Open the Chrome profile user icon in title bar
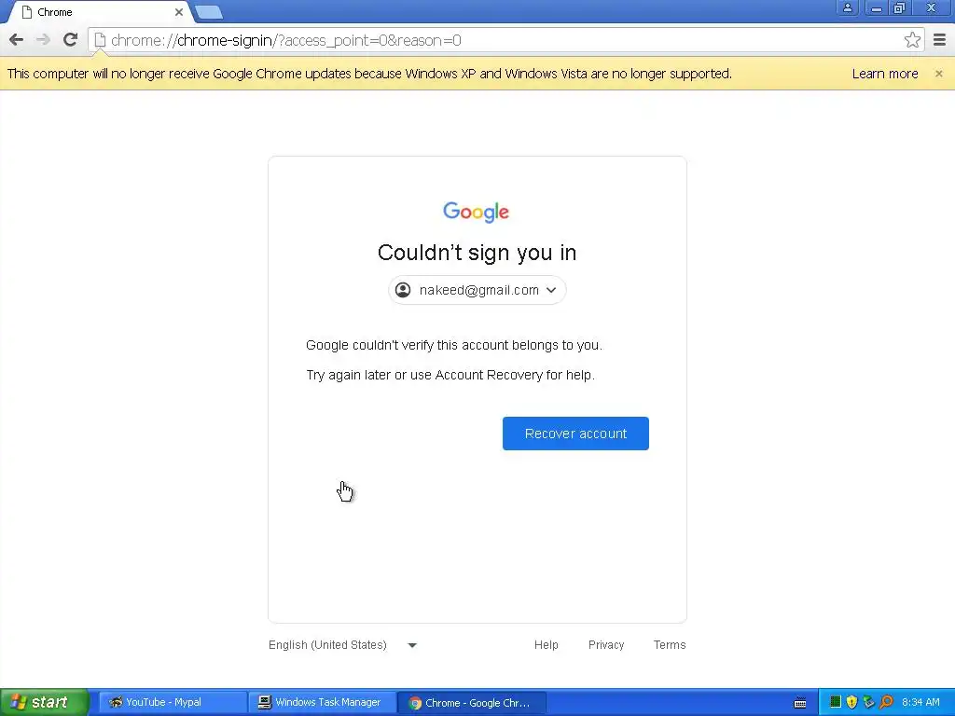This screenshot has height=716, width=955. 847,7
